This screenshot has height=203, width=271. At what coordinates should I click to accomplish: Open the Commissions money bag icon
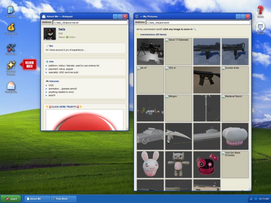[11, 31]
